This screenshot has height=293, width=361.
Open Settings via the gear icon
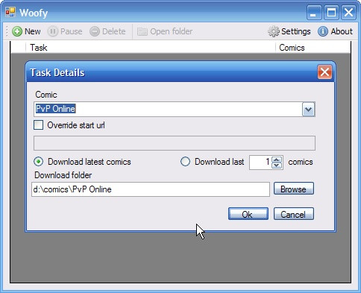[274, 31]
